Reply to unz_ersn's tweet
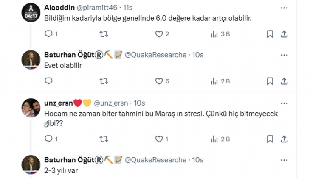310x178 pixels. [48, 139]
